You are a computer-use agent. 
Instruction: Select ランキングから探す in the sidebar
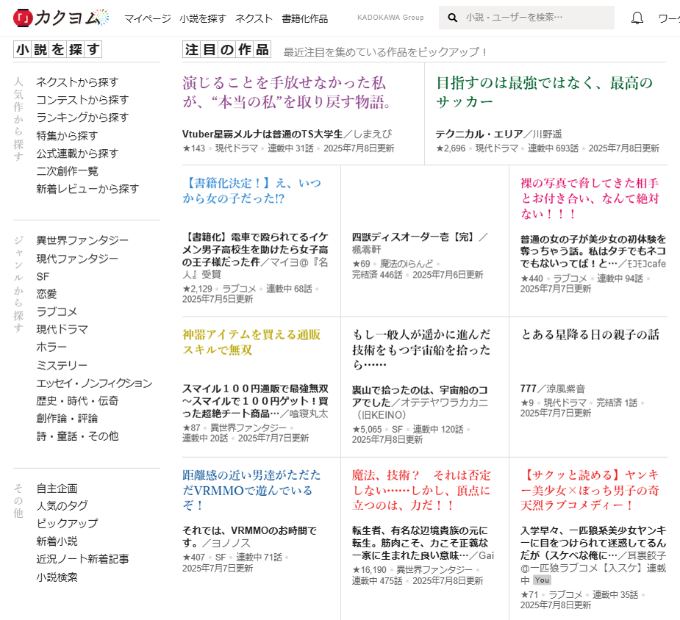pyautogui.click(x=82, y=118)
